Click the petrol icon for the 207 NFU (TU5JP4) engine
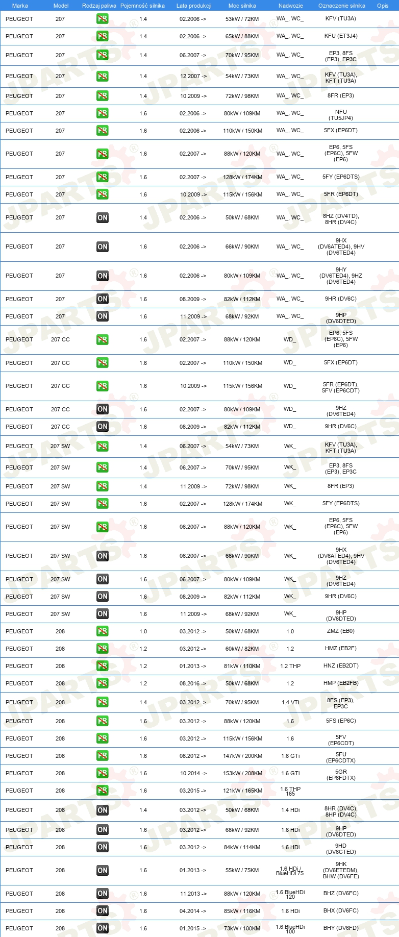 [x=103, y=113]
